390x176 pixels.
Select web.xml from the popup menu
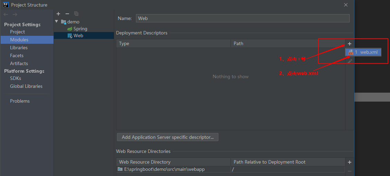[x=363, y=52]
